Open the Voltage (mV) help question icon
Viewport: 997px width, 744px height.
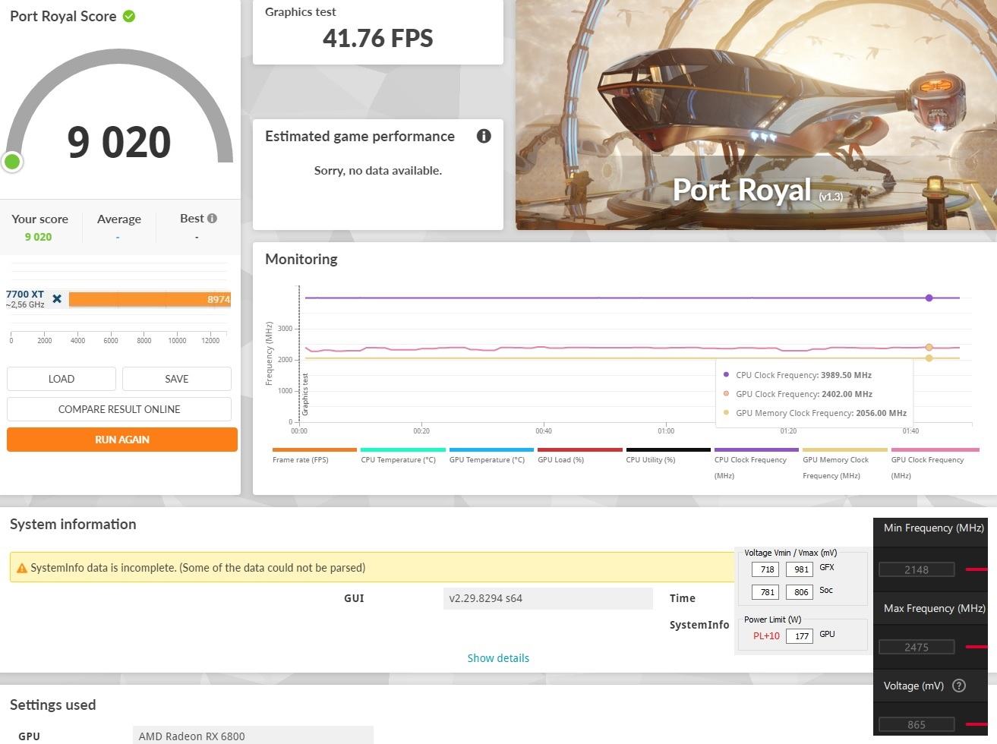coord(959,686)
